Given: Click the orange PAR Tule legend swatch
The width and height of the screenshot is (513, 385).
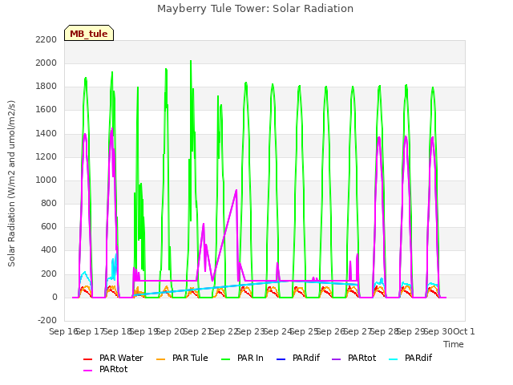Looking at the screenshot, I should coord(161,359).
